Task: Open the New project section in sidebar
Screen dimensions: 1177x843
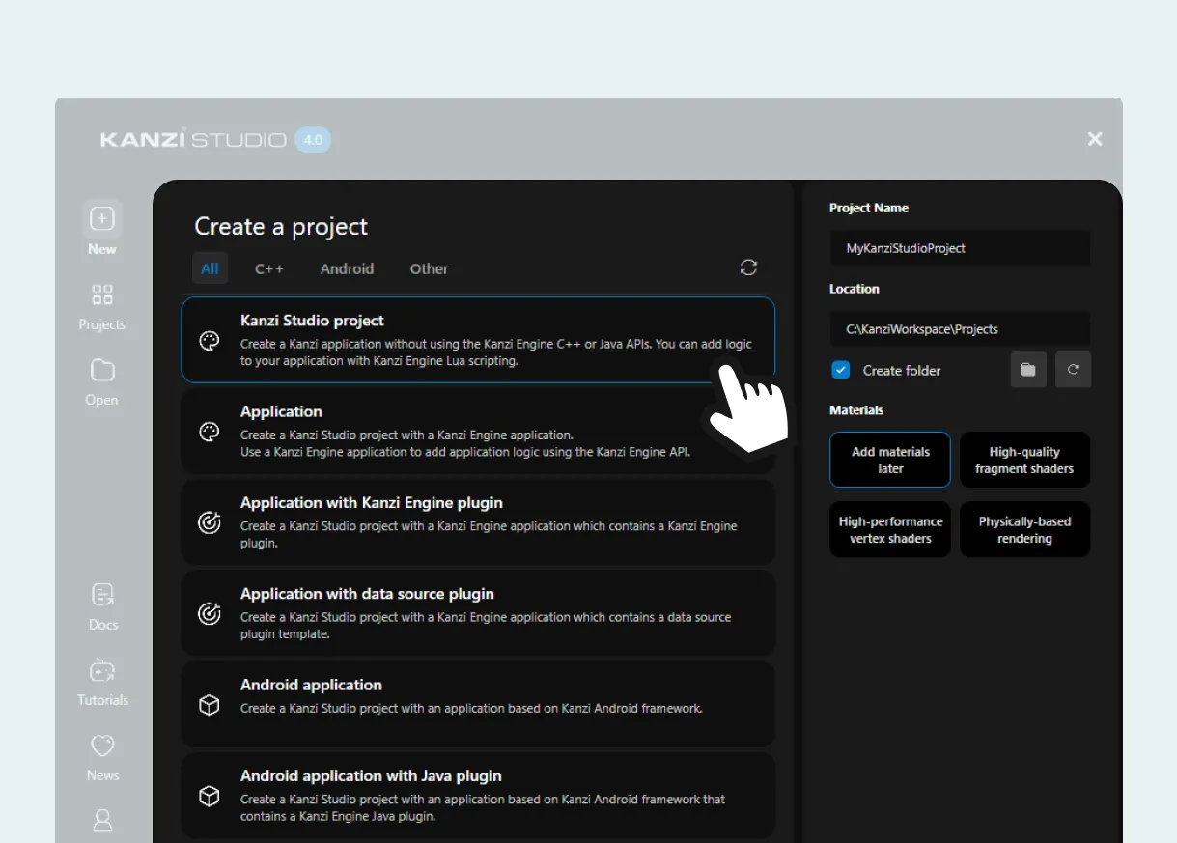Action: pyautogui.click(x=102, y=229)
